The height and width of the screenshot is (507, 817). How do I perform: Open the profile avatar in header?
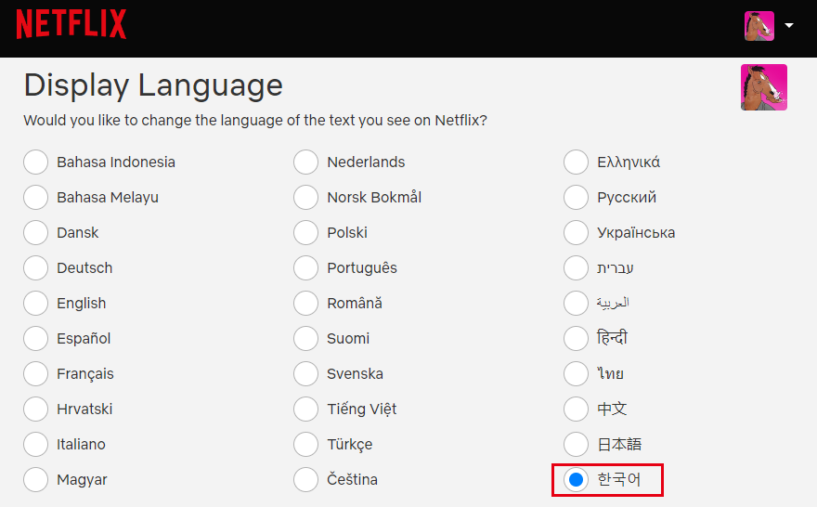pyautogui.click(x=759, y=25)
